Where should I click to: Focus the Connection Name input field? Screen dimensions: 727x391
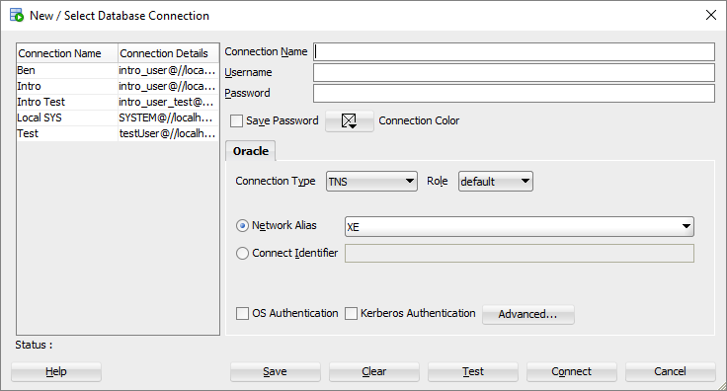point(514,52)
